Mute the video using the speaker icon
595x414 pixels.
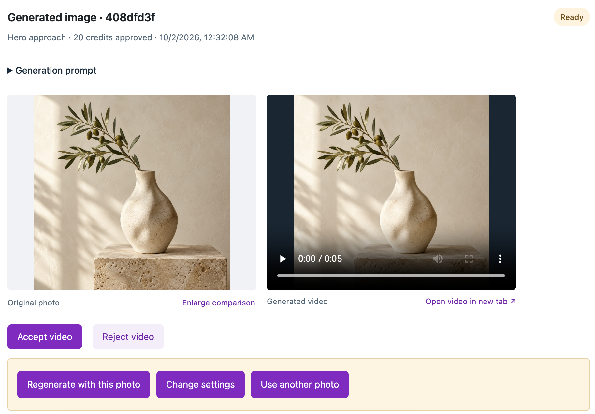tap(437, 259)
